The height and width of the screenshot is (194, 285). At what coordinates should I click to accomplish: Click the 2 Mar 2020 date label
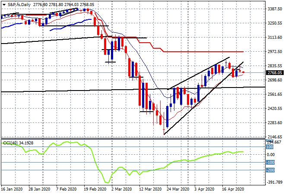[122, 189]
